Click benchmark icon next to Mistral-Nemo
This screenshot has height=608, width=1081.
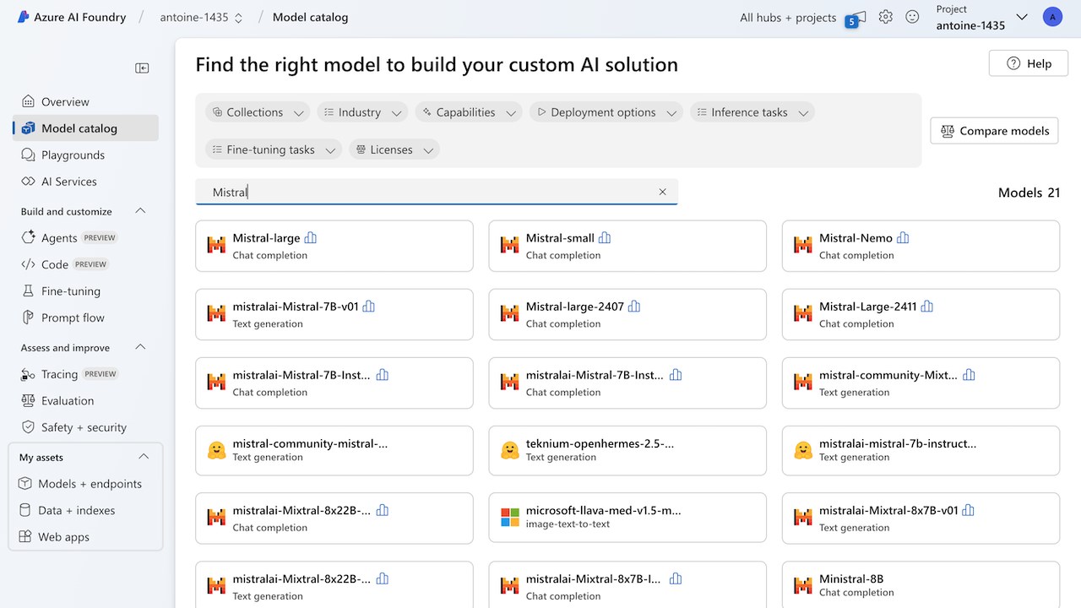[903, 238]
